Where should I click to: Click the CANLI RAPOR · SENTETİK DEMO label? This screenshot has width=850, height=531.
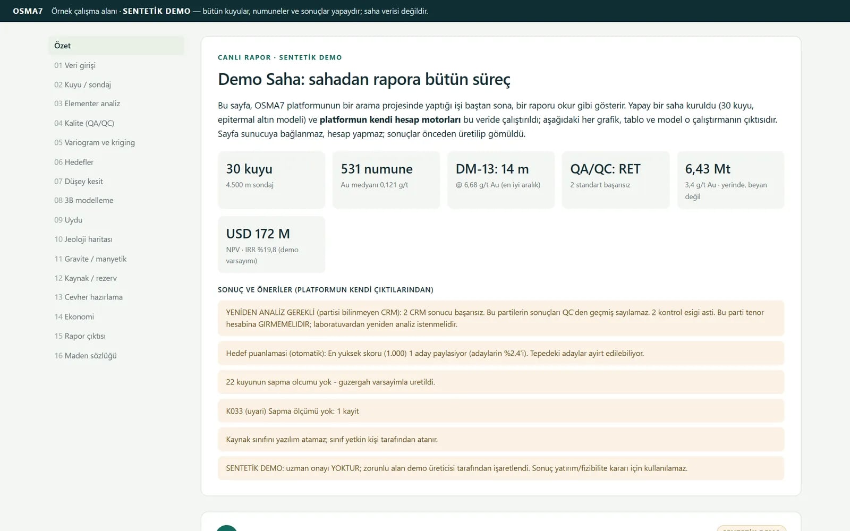pyautogui.click(x=280, y=57)
